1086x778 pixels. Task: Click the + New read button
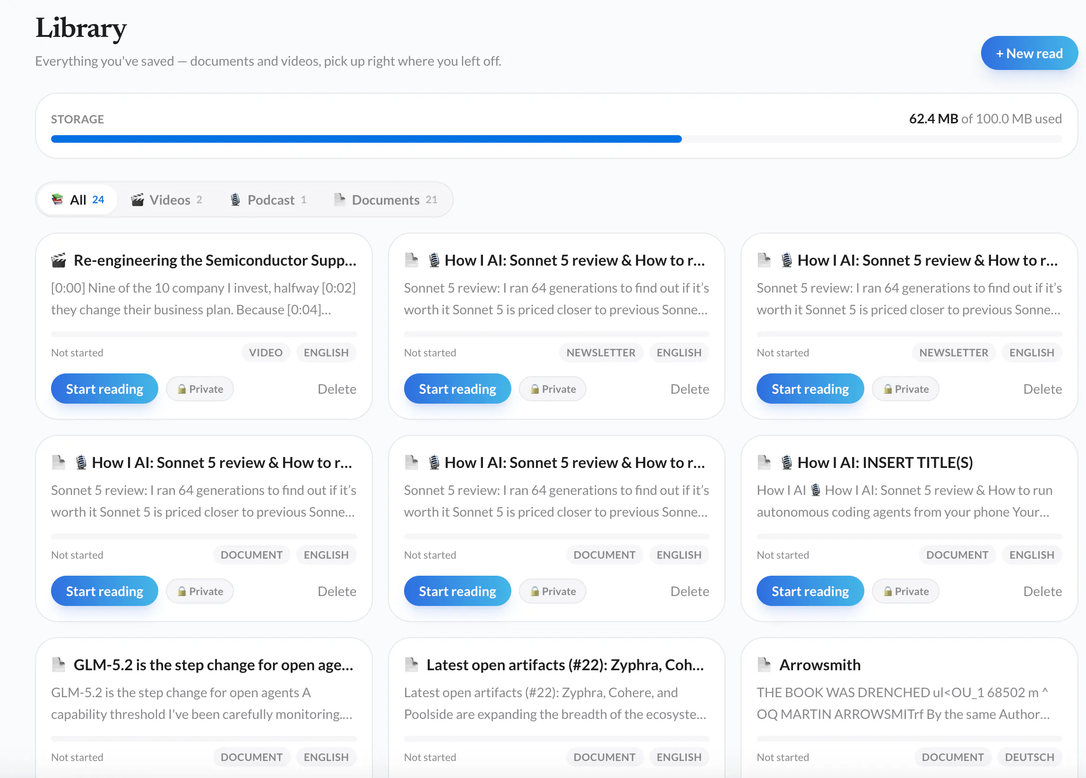click(1029, 53)
